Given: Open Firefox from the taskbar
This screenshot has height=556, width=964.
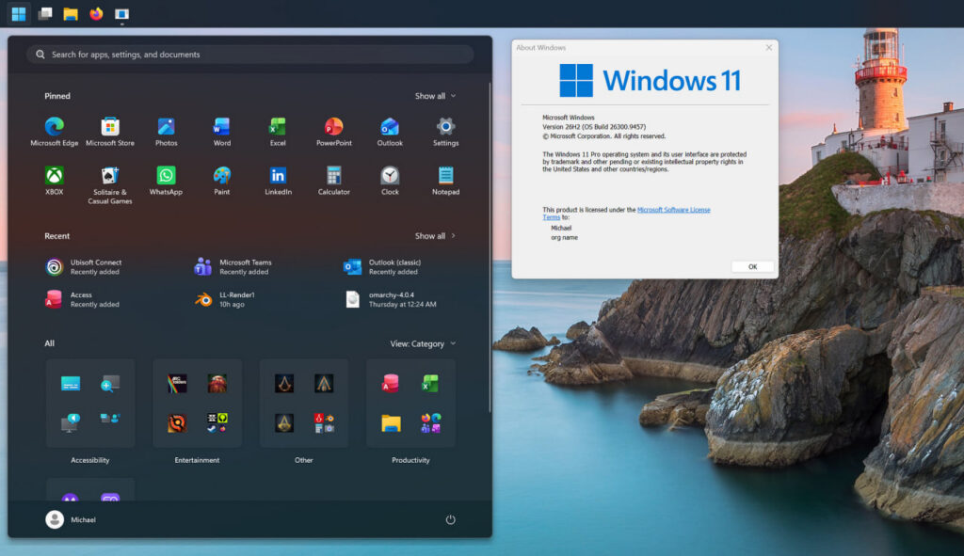Looking at the screenshot, I should [97, 13].
